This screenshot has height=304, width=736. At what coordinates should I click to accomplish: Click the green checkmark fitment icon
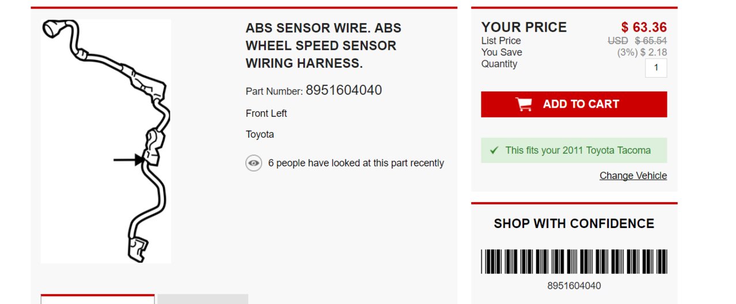(494, 150)
